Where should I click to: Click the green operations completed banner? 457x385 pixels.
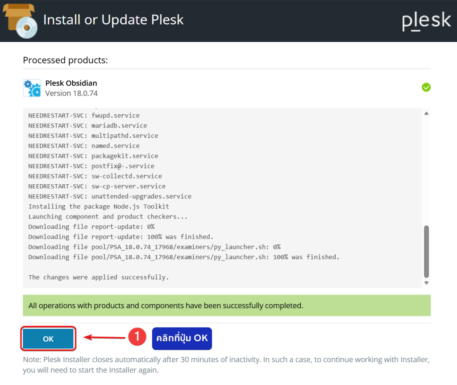click(x=227, y=306)
